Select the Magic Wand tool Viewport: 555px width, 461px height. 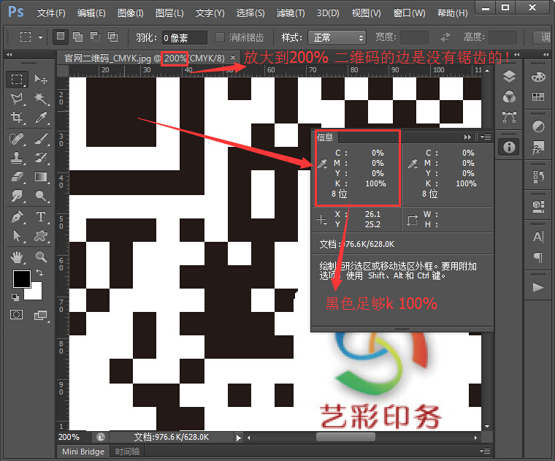[x=41, y=99]
